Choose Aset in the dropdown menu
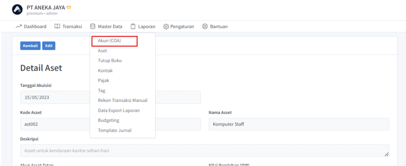This screenshot has width=406, height=166. [102, 51]
